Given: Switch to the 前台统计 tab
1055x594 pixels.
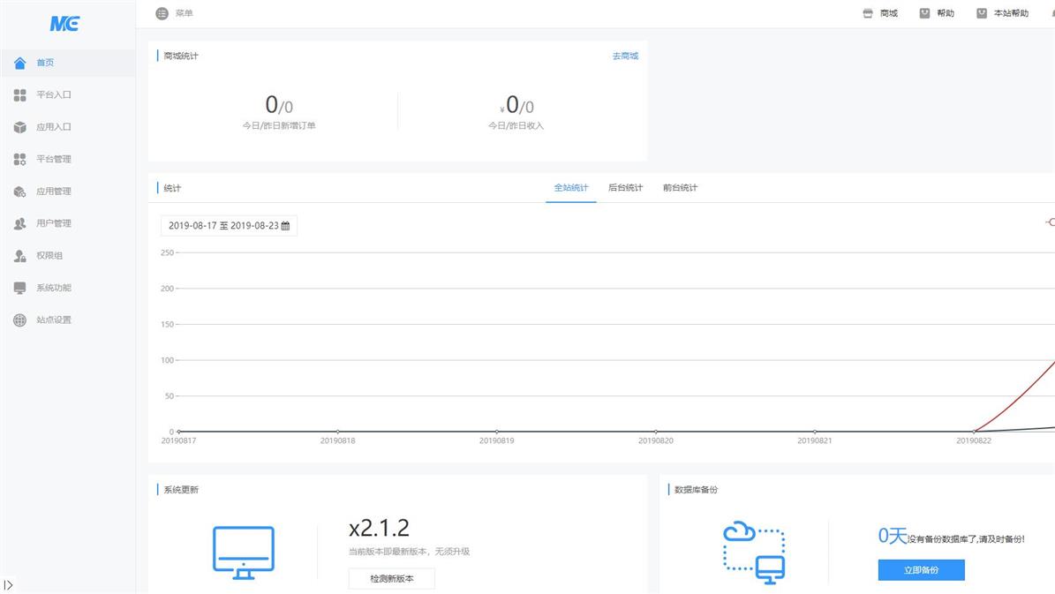Looking at the screenshot, I should point(680,188).
